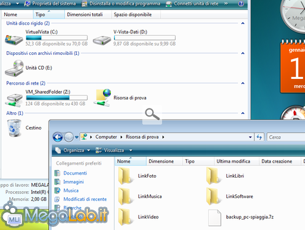The image size is (305, 230).
Task: Sort by Data creazione column
Action: (x=280, y=162)
